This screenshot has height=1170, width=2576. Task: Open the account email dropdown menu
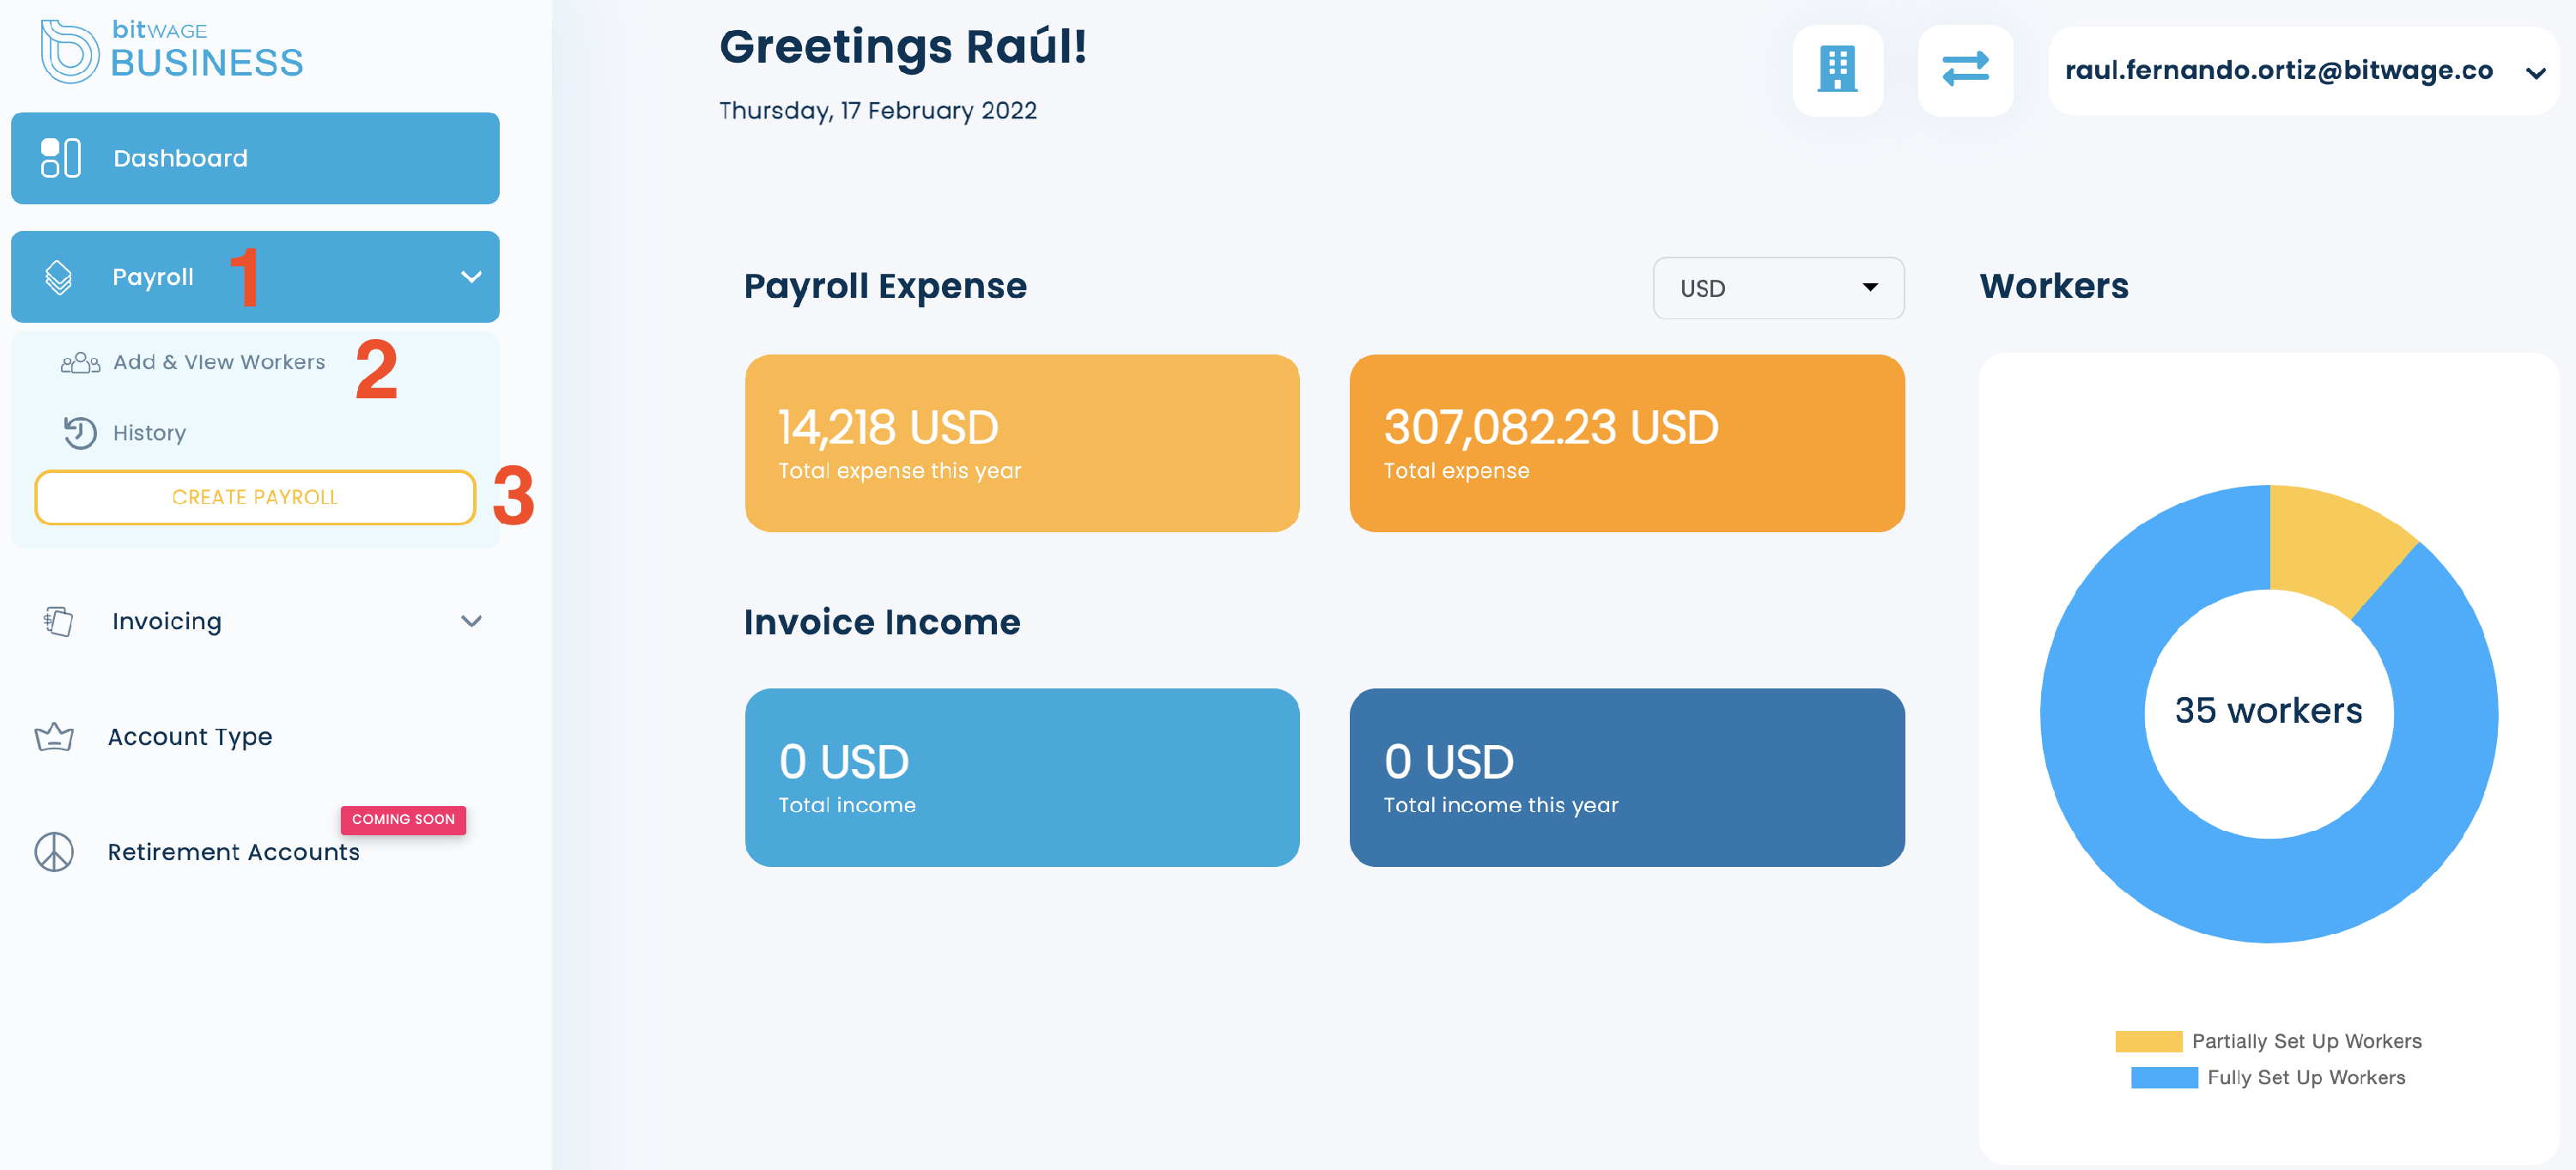[x=2302, y=71]
